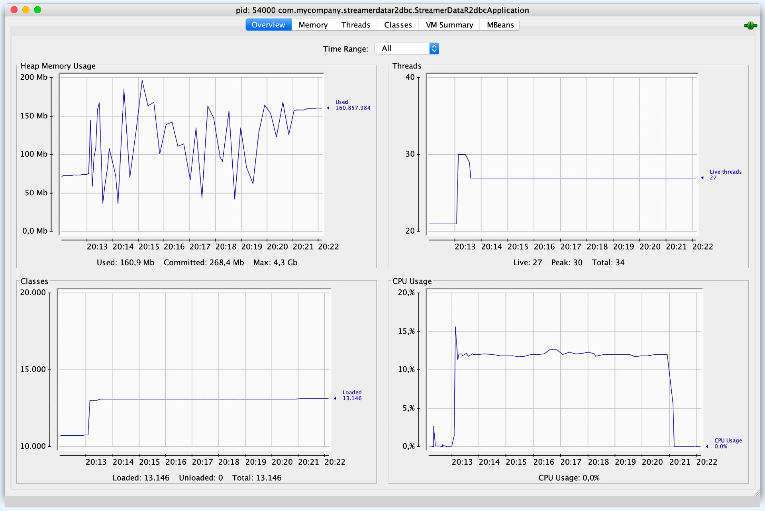Click the Live threads 27 marker
The image size is (765, 511).
(x=725, y=175)
